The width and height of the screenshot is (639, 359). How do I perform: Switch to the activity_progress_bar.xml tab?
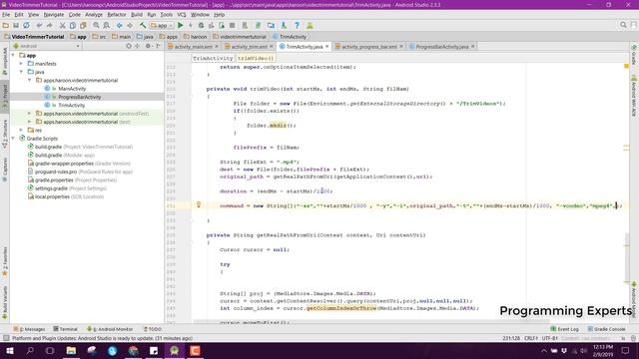pos(369,47)
